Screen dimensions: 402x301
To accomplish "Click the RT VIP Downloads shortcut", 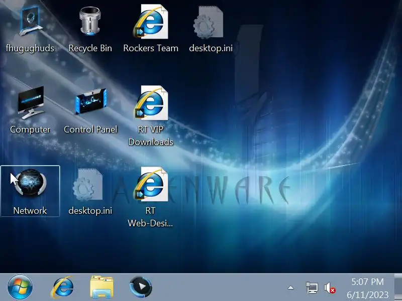I will (x=151, y=103).
